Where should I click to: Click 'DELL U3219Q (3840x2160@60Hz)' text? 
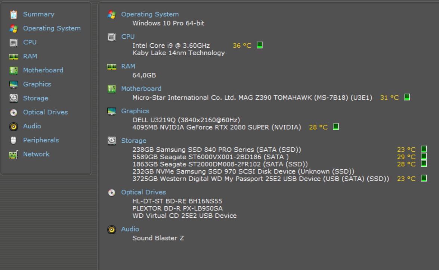186,120
